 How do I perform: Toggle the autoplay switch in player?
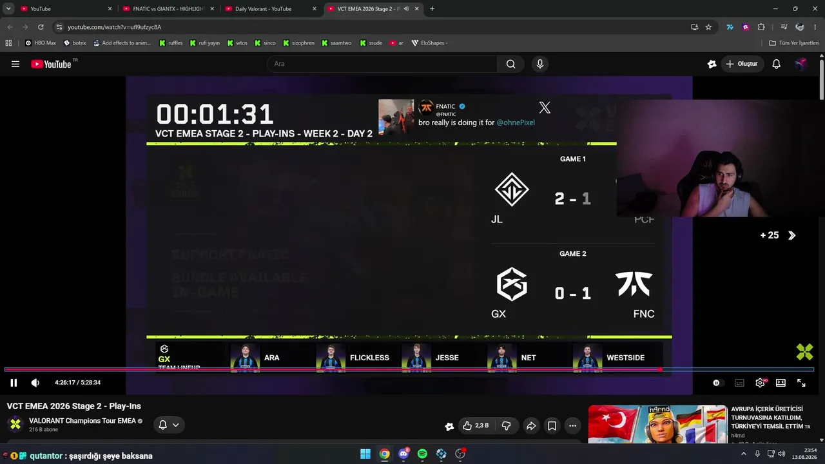(x=717, y=383)
